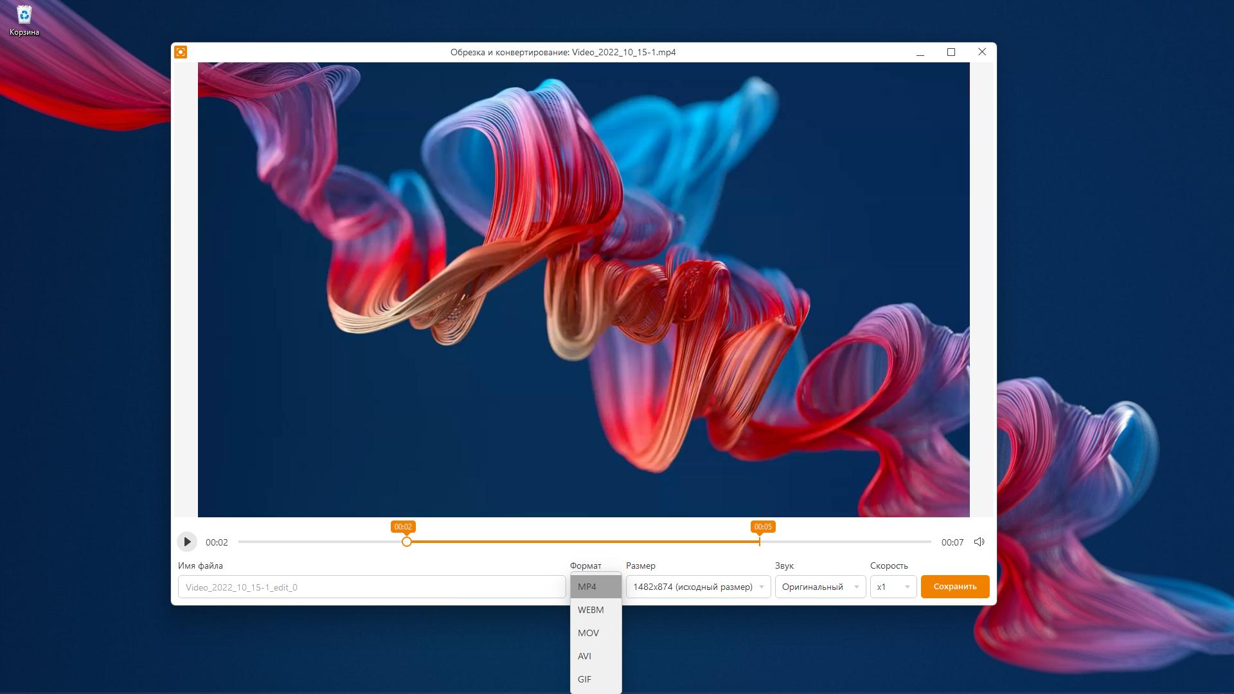Click the orange app logo in title bar
The width and height of the screenshot is (1234, 694).
pos(181,52)
